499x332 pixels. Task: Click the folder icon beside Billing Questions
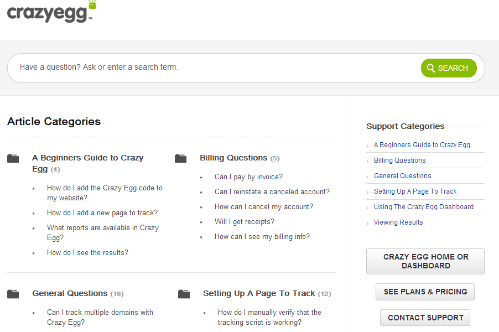click(181, 158)
